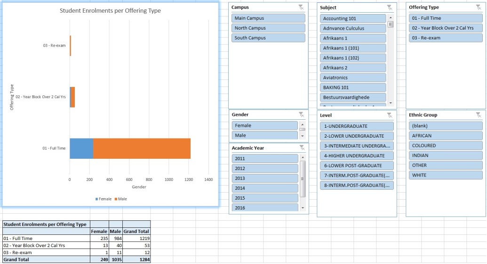Toggle Female in the Gender slicer
The image size is (487, 264).
point(264,126)
